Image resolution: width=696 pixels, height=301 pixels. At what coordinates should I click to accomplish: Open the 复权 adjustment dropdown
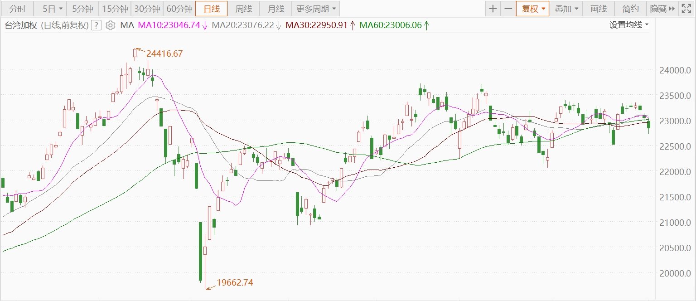coord(532,9)
